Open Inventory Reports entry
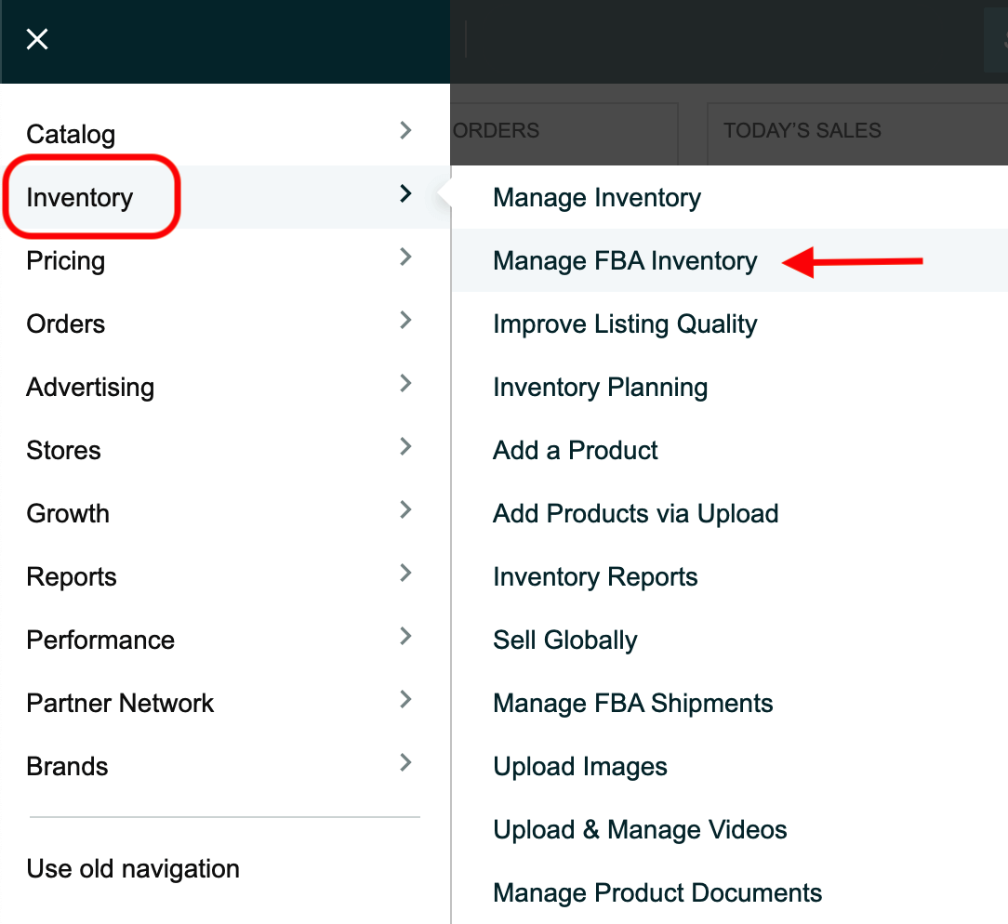Screen dimensions: 1008x924 [x=595, y=577]
